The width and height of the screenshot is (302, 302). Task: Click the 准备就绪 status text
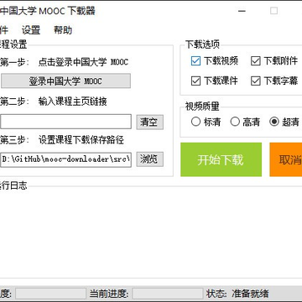[250, 294]
